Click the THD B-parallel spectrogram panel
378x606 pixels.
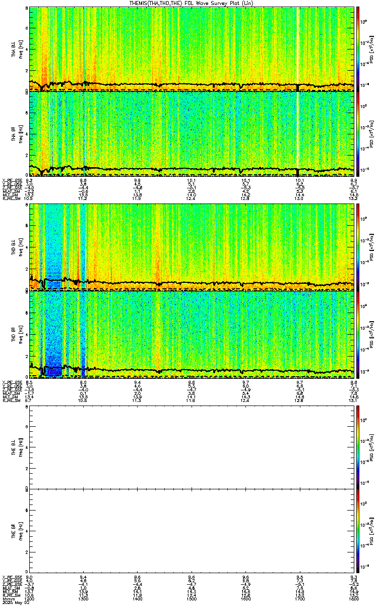(192, 333)
